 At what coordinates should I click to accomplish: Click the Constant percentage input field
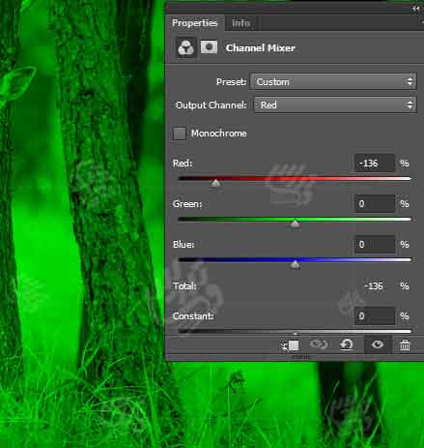(375, 315)
